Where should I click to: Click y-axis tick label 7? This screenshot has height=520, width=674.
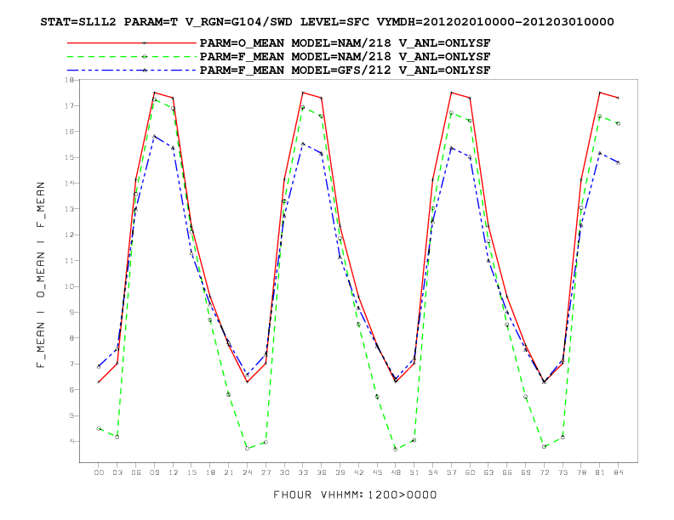point(71,364)
